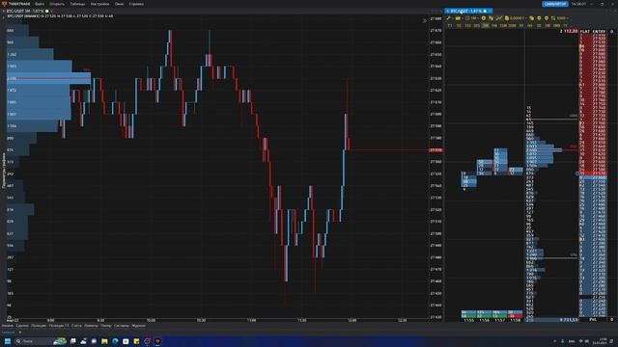618x347 pixels.
Task: Open the Файл menu
Action: [40, 4]
